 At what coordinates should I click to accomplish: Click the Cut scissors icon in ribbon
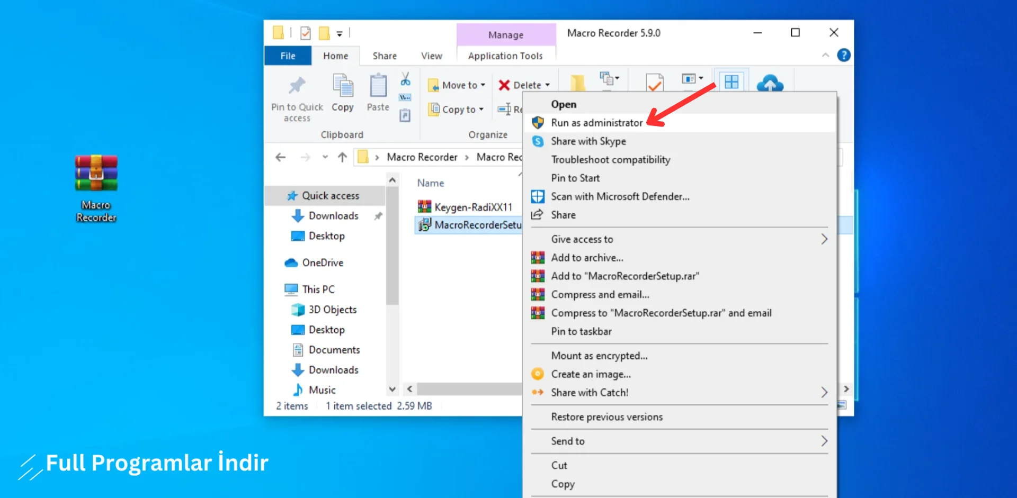pyautogui.click(x=405, y=79)
